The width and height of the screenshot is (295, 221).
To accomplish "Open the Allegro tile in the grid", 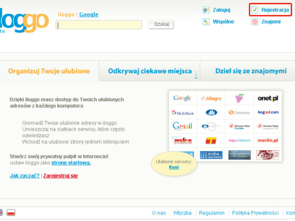I will click(x=211, y=98).
